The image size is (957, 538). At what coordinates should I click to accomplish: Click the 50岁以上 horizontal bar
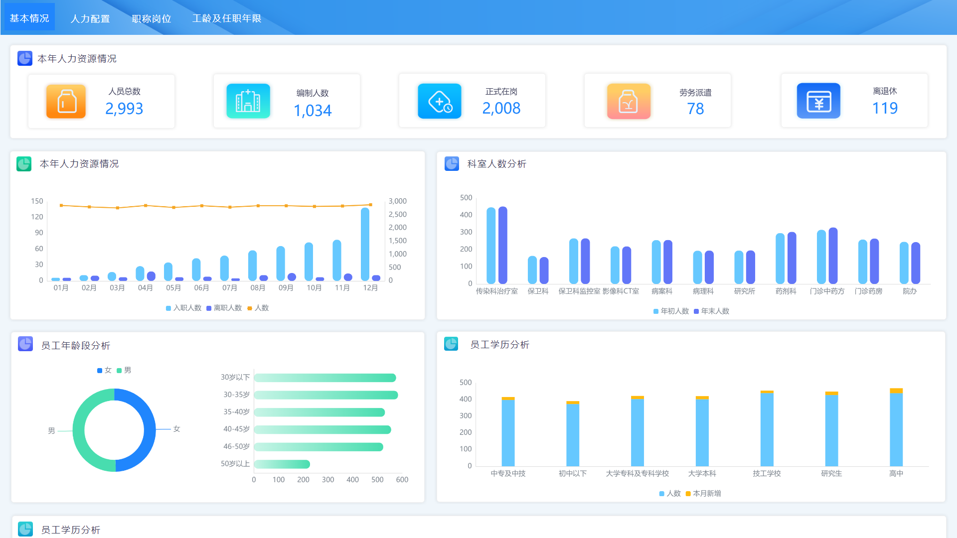(x=282, y=464)
